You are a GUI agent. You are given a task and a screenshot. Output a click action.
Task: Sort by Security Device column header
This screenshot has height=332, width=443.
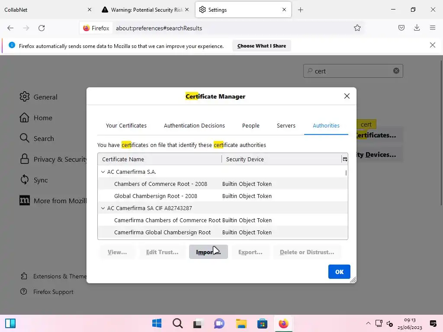(282, 159)
